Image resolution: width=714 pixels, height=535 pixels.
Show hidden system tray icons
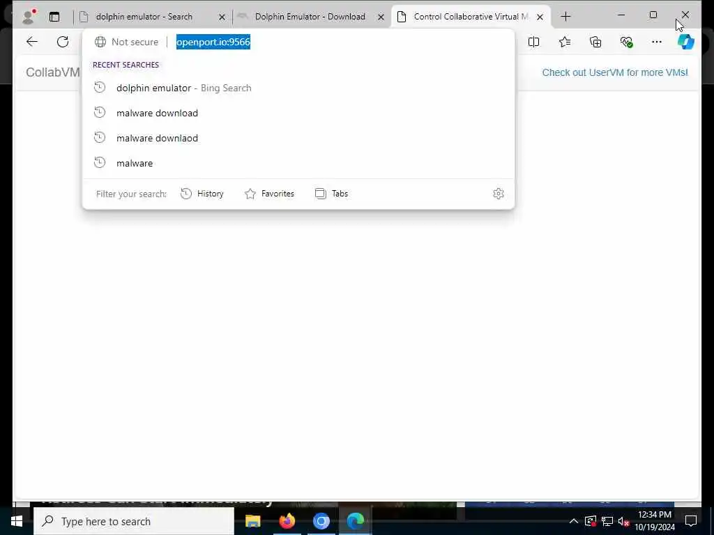(x=574, y=521)
